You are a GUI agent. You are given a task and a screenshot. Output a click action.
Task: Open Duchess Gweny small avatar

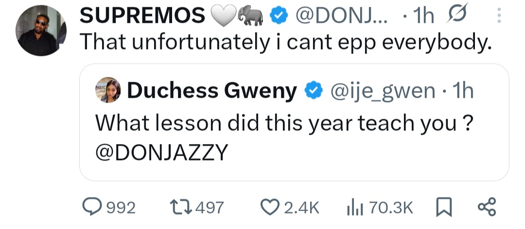pos(110,90)
